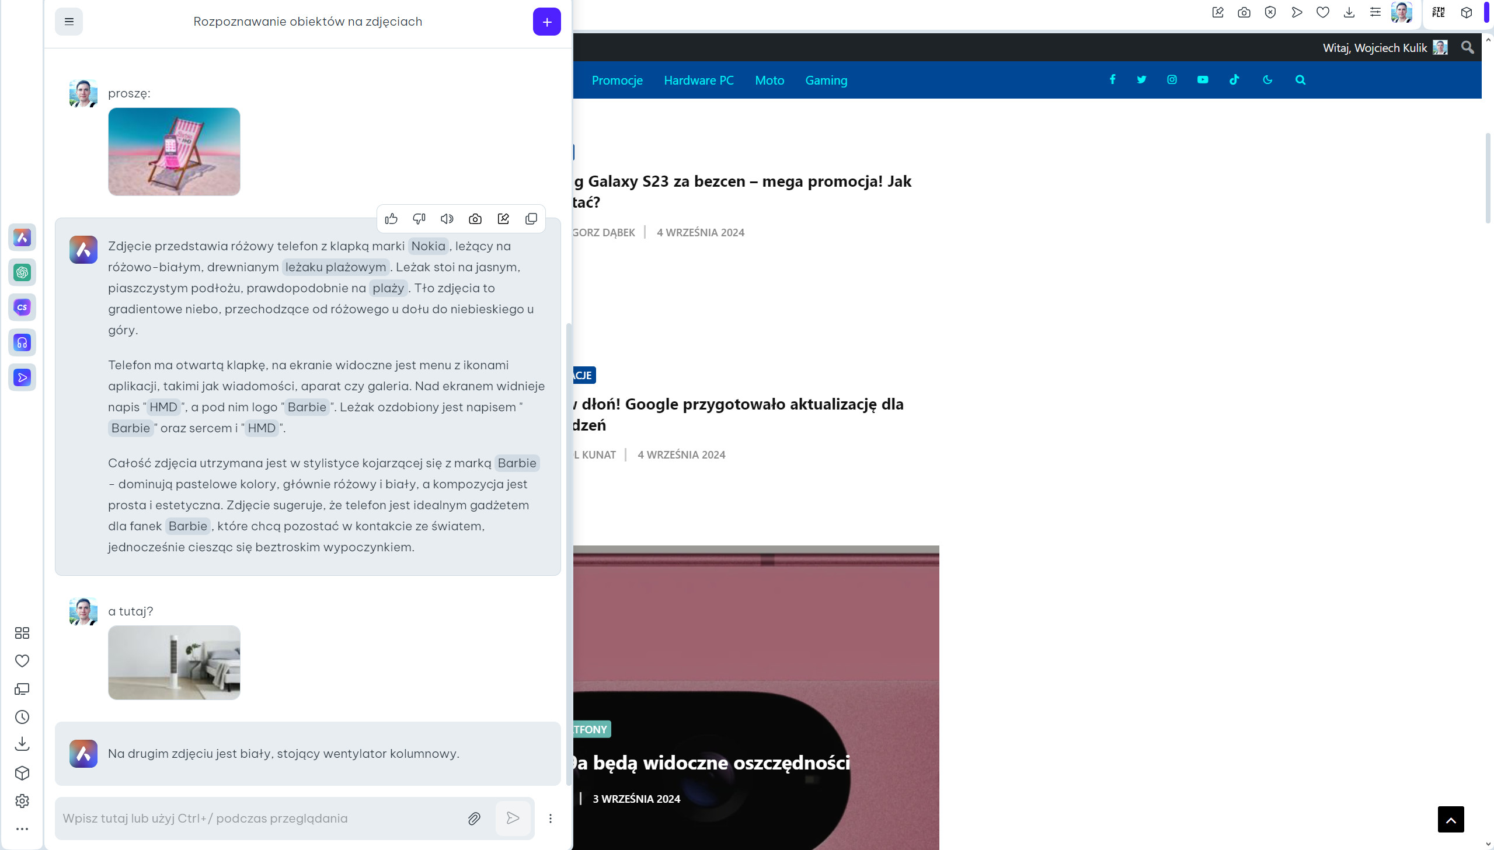
Task: Copy the response with the copy icon
Action: click(531, 219)
